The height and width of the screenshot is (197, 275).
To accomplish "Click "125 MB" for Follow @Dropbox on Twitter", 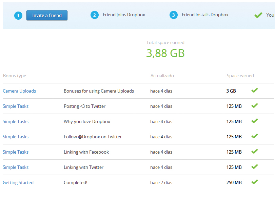I will 234,137.
